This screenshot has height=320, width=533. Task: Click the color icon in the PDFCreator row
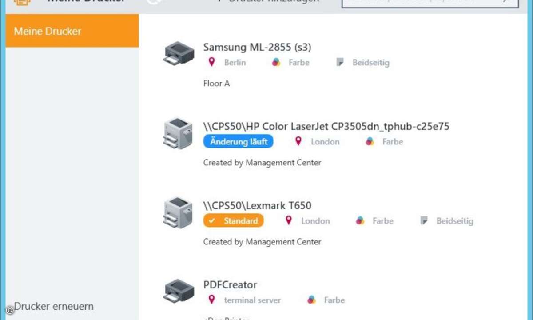click(311, 300)
